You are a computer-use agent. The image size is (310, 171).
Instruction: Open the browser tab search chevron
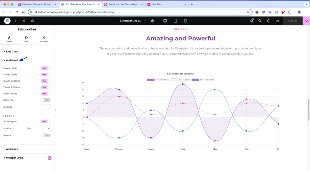(x=306, y=4)
